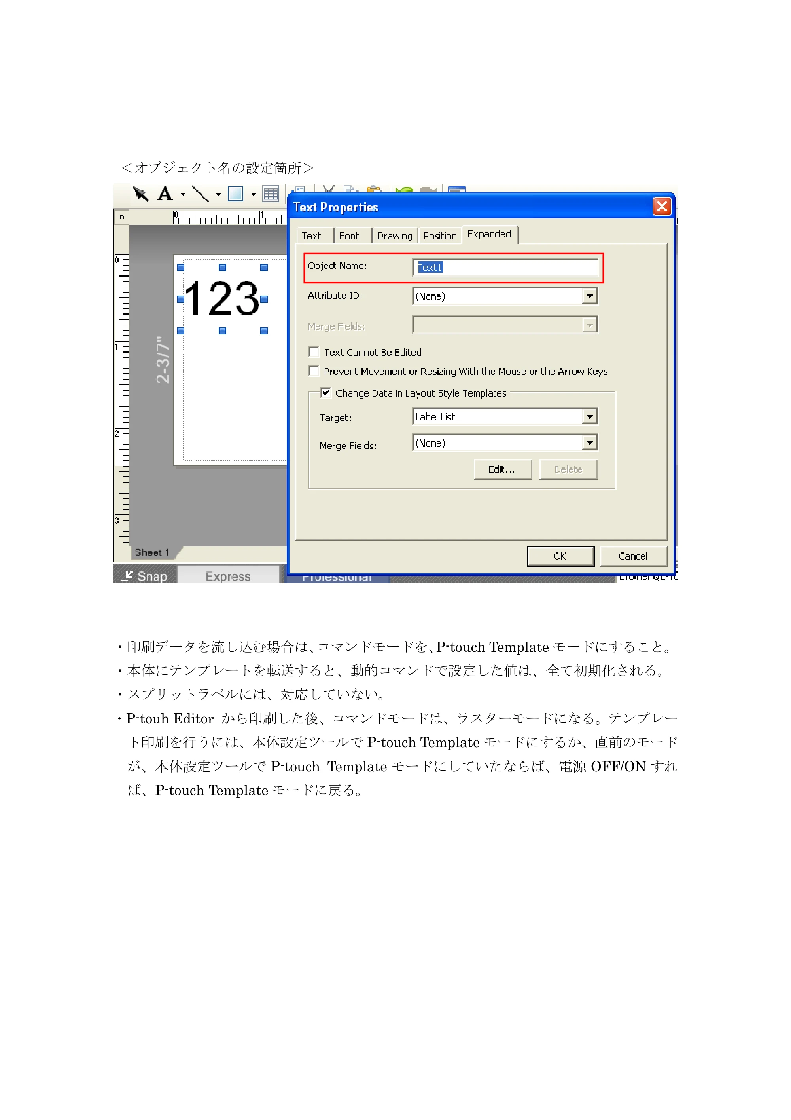Switch to the Drawing tab
This screenshot has height=1120, width=791.
[x=395, y=236]
